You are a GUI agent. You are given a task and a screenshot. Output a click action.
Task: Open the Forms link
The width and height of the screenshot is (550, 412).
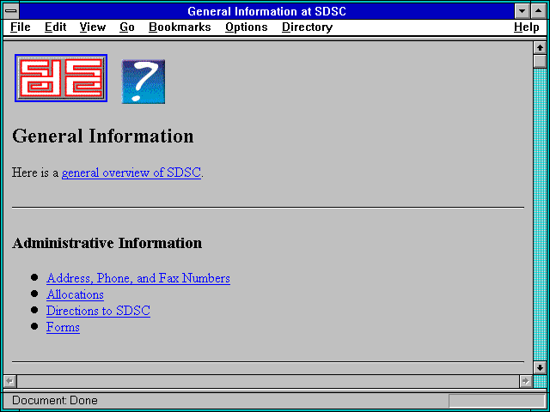click(63, 327)
